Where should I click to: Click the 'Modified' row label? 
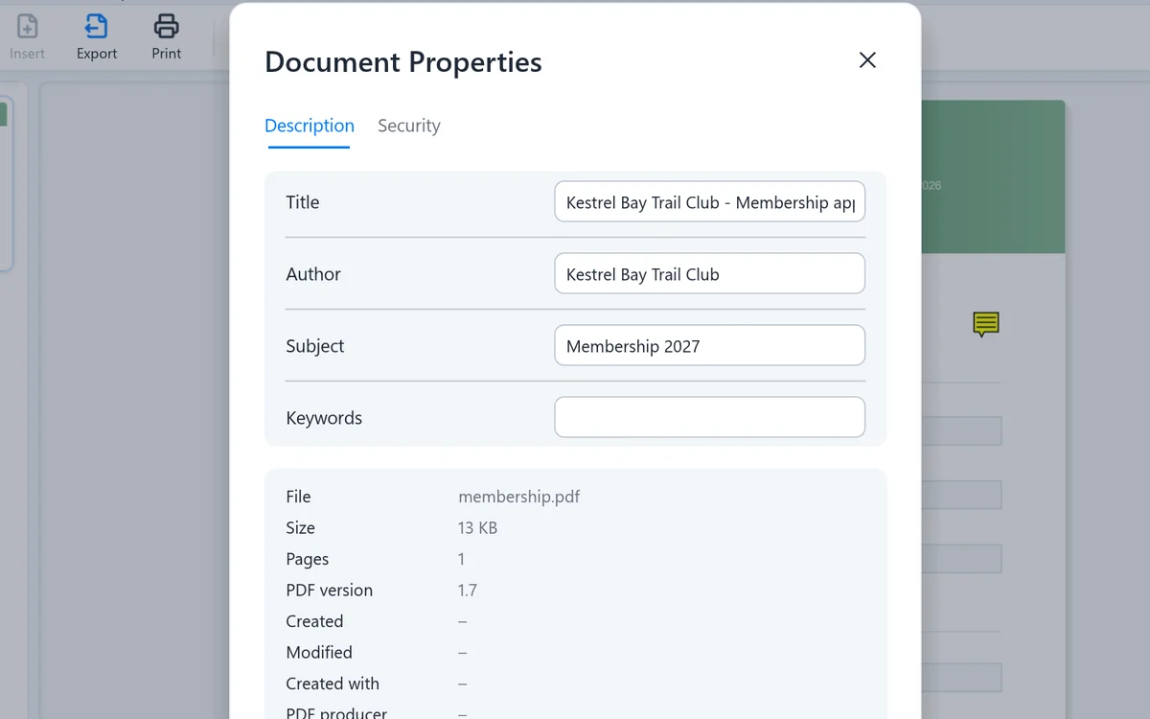(319, 653)
